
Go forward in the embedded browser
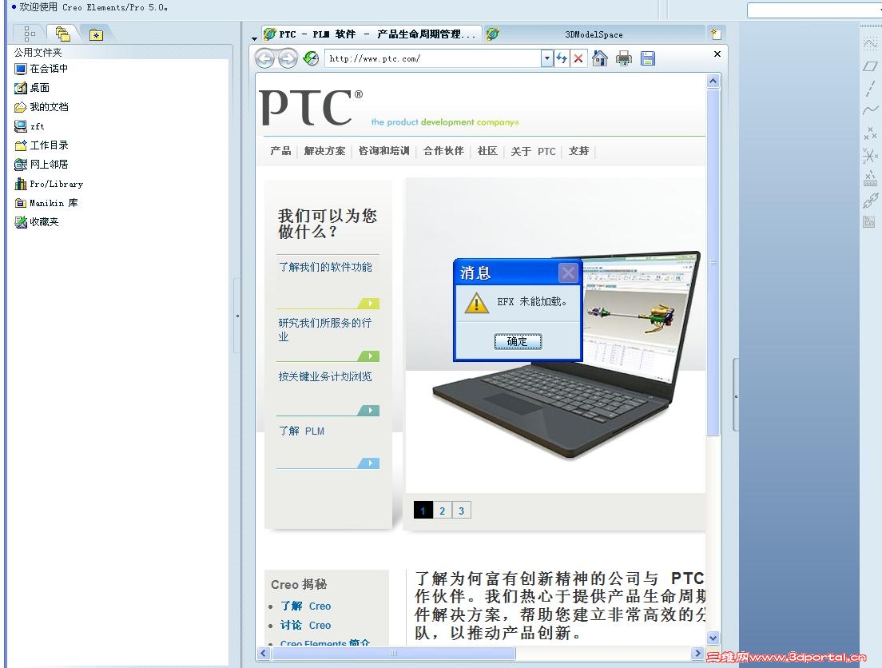[288, 58]
